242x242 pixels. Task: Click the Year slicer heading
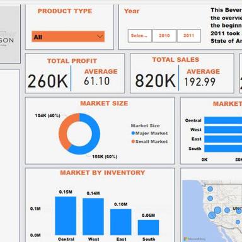coord(132,11)
